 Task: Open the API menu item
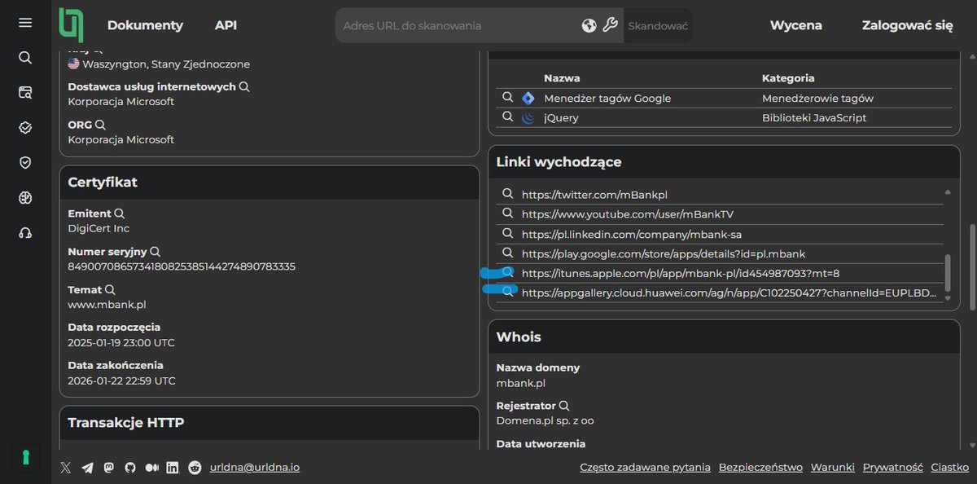[x=226, y=25]
